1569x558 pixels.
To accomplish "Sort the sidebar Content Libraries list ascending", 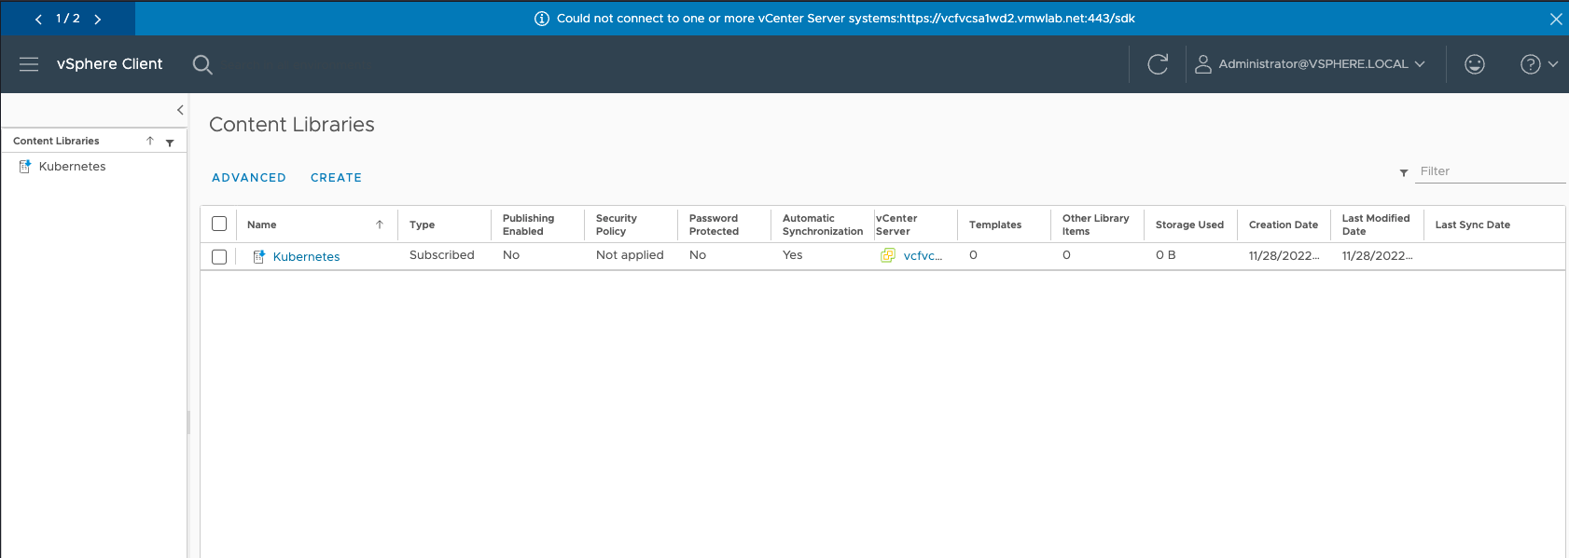I will pyautogui.click(x=150, y=141).
